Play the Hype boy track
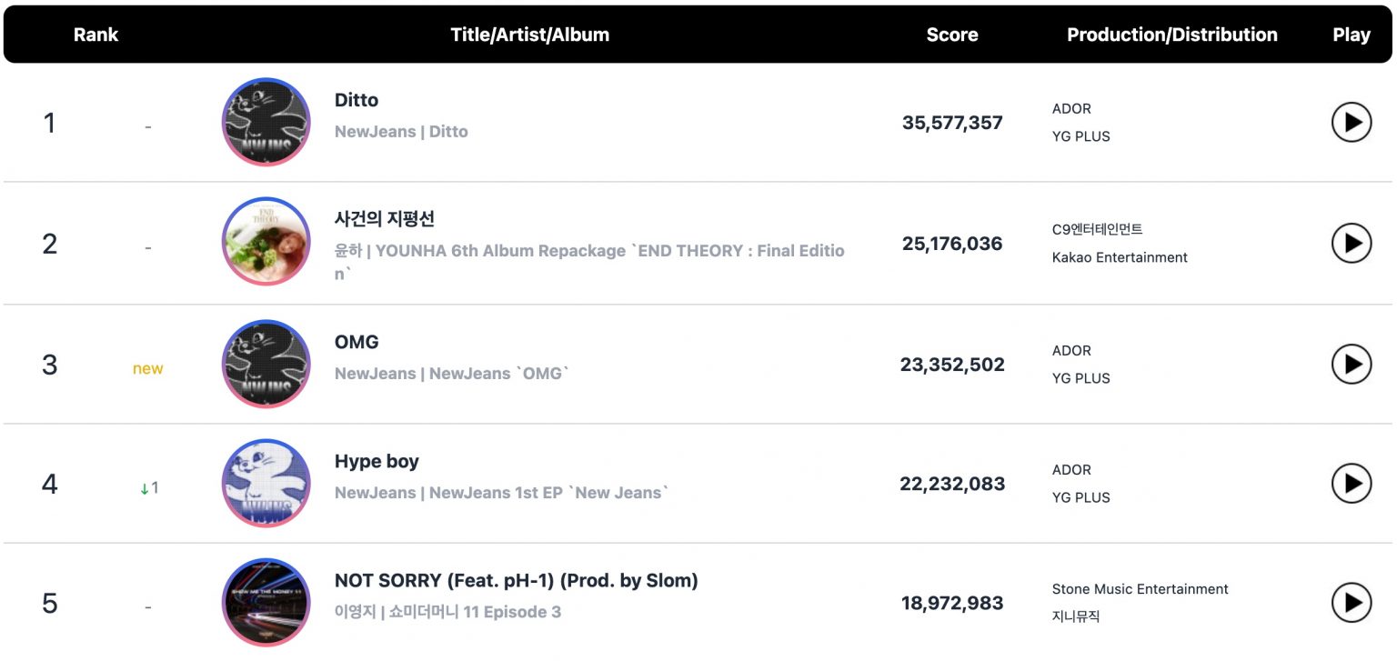The width and height of the screenshot is (1397, 661). click(x=1351, y=483)
